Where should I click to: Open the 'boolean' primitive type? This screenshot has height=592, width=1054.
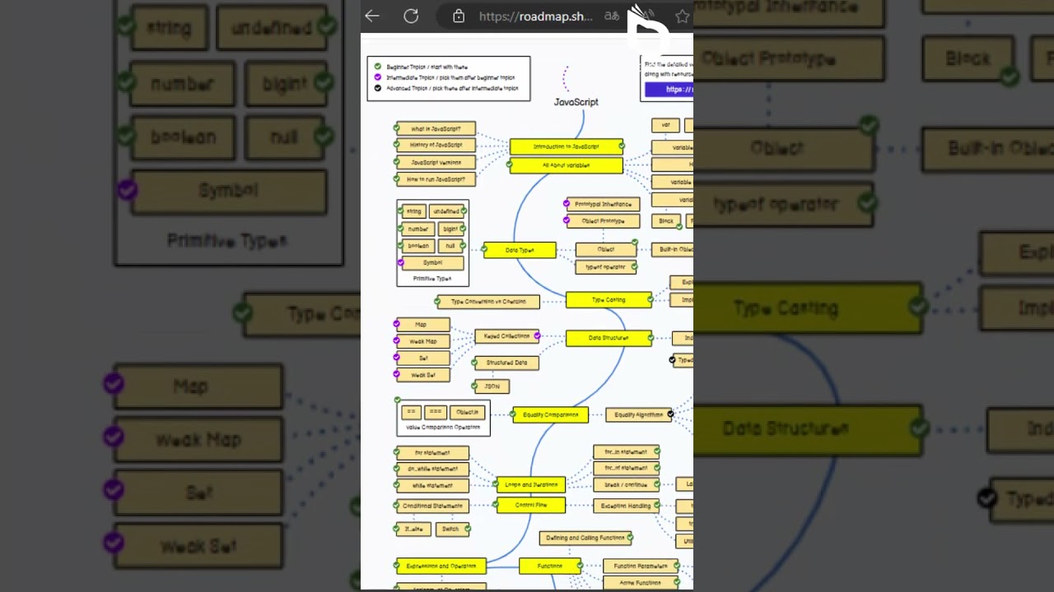coord(418,246)
